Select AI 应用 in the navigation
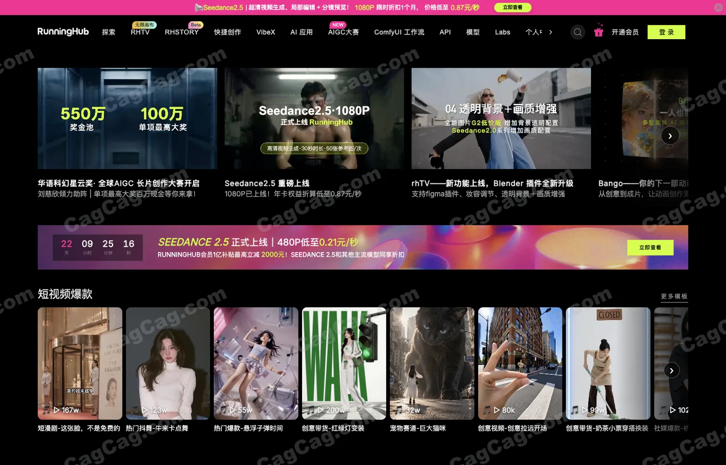The width and height of the screenshot is (726, 465). pyautogui.click(x=302, y=32)
